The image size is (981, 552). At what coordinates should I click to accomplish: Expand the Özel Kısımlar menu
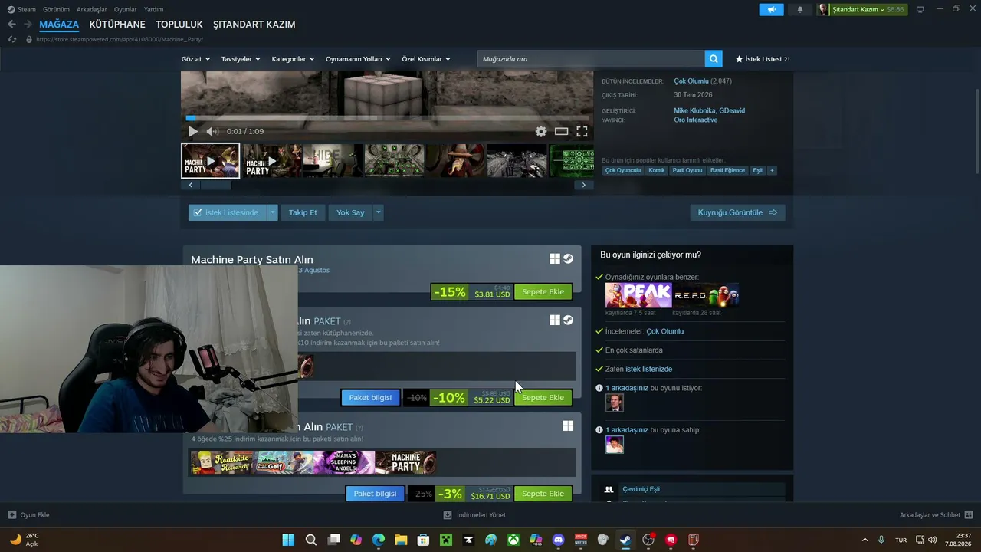pyautogui.click(x=426, y=59)
